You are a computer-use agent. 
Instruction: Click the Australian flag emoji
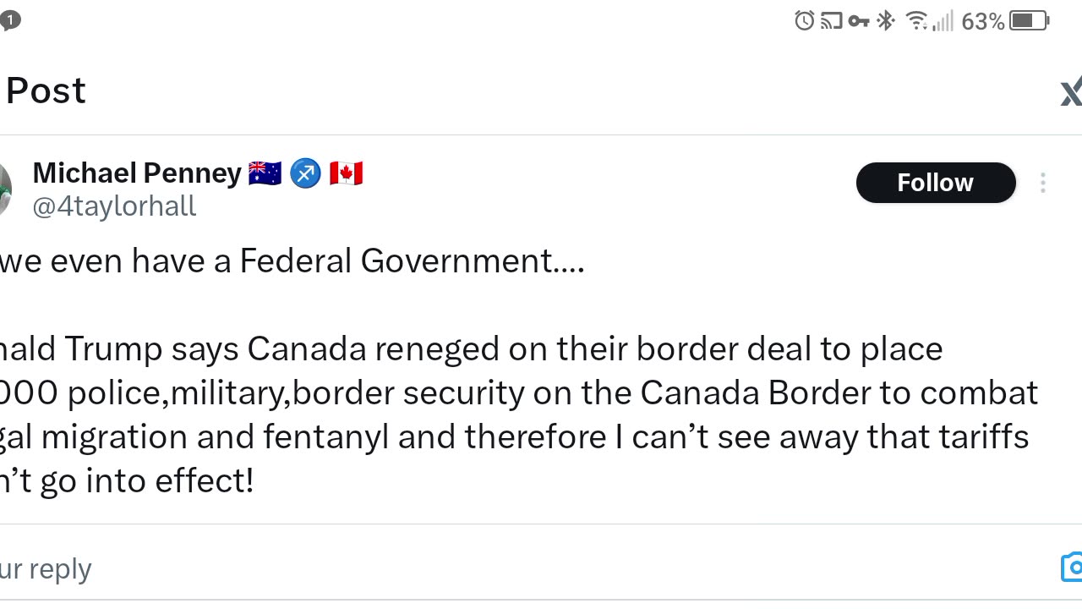click(265, 173)
